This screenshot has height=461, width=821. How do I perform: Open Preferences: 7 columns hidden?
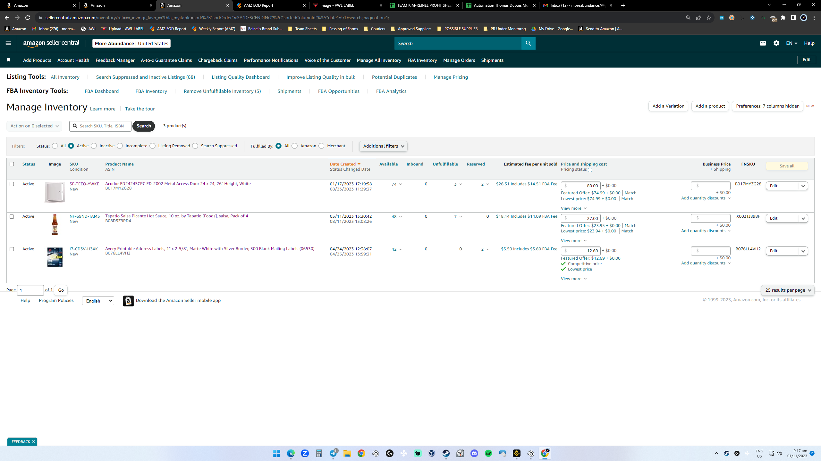pyautogui.click(x=767, y=106)
